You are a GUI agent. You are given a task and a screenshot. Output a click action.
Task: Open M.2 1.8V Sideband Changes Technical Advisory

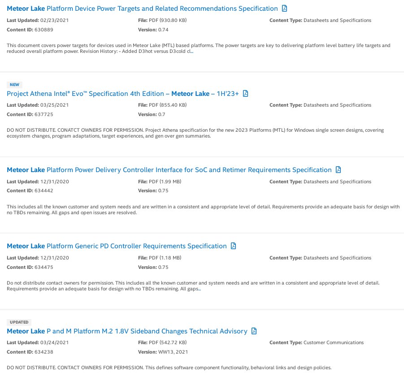(127, 331)
